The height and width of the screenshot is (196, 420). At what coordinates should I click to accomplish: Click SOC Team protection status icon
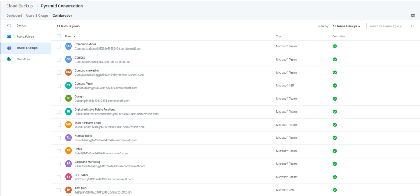pyautogui.click(x=335, y=177)
